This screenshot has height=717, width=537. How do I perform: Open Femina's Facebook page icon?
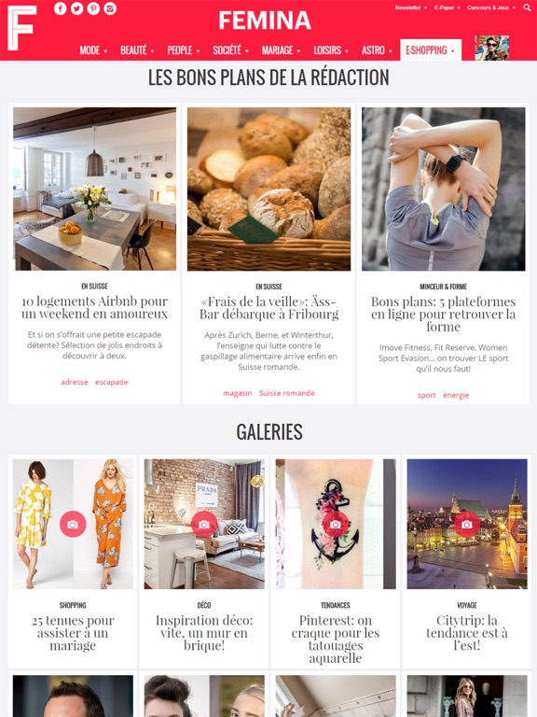coord(61,8)
